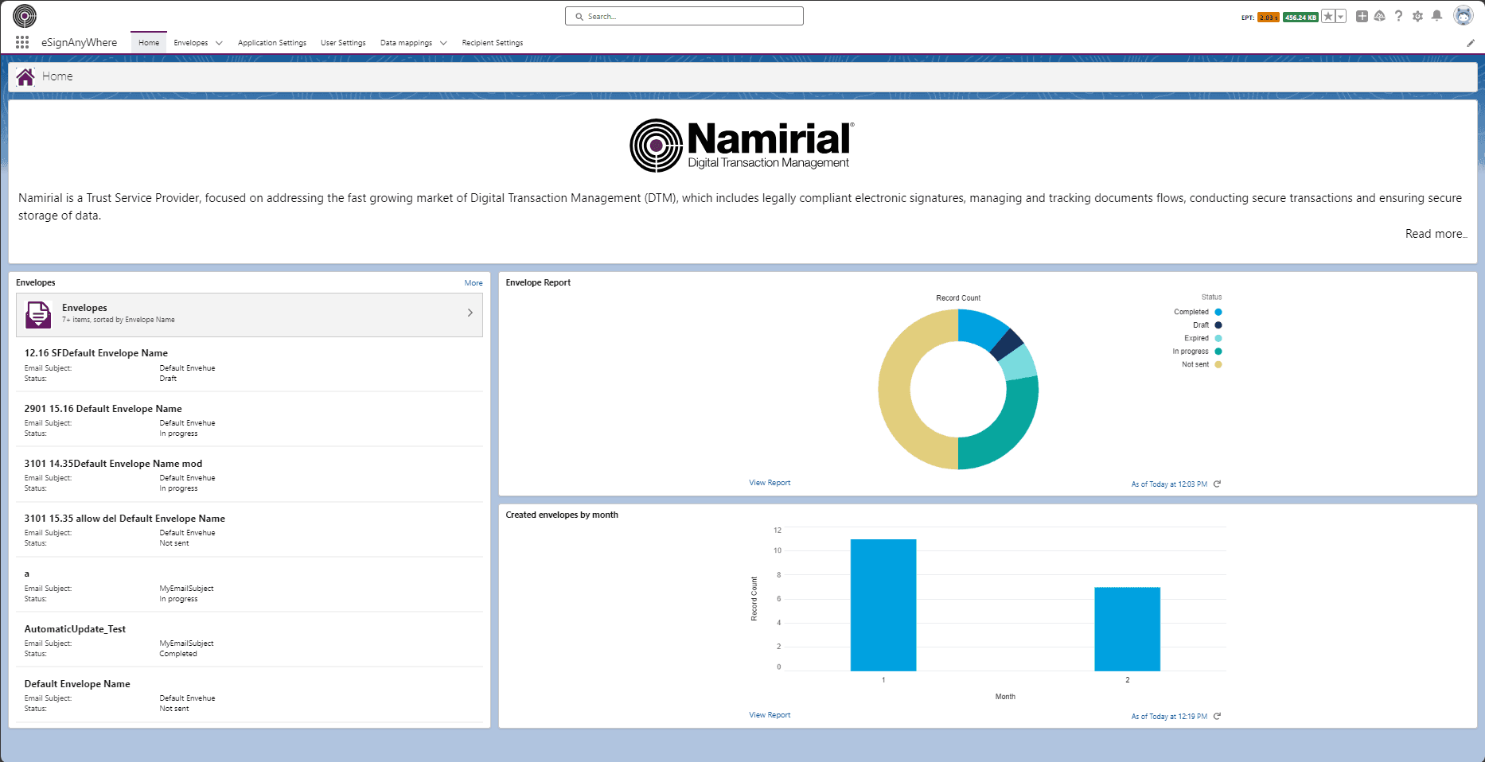This screenshot has height=762, width=1485.
Task: Open the AutomaticUpdate_Test envelope record
Action: [x=75, y=629]
